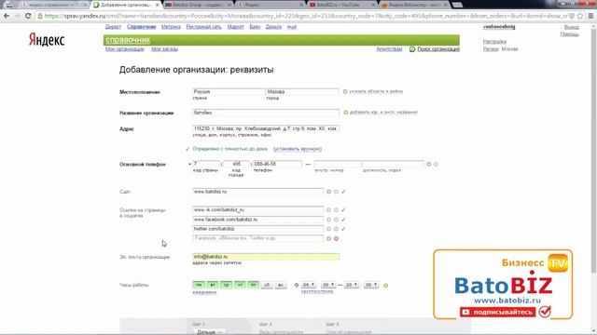Image resolution: width=597 pixels, height=335 pixels.
Task: Click the grey remove icon in the phone row
Action: tap(436, 164)
